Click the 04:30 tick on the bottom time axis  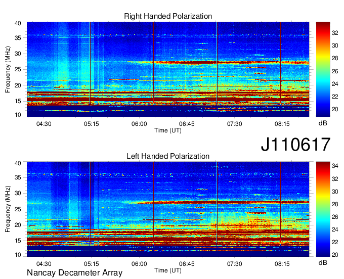[x=44, y=264]
